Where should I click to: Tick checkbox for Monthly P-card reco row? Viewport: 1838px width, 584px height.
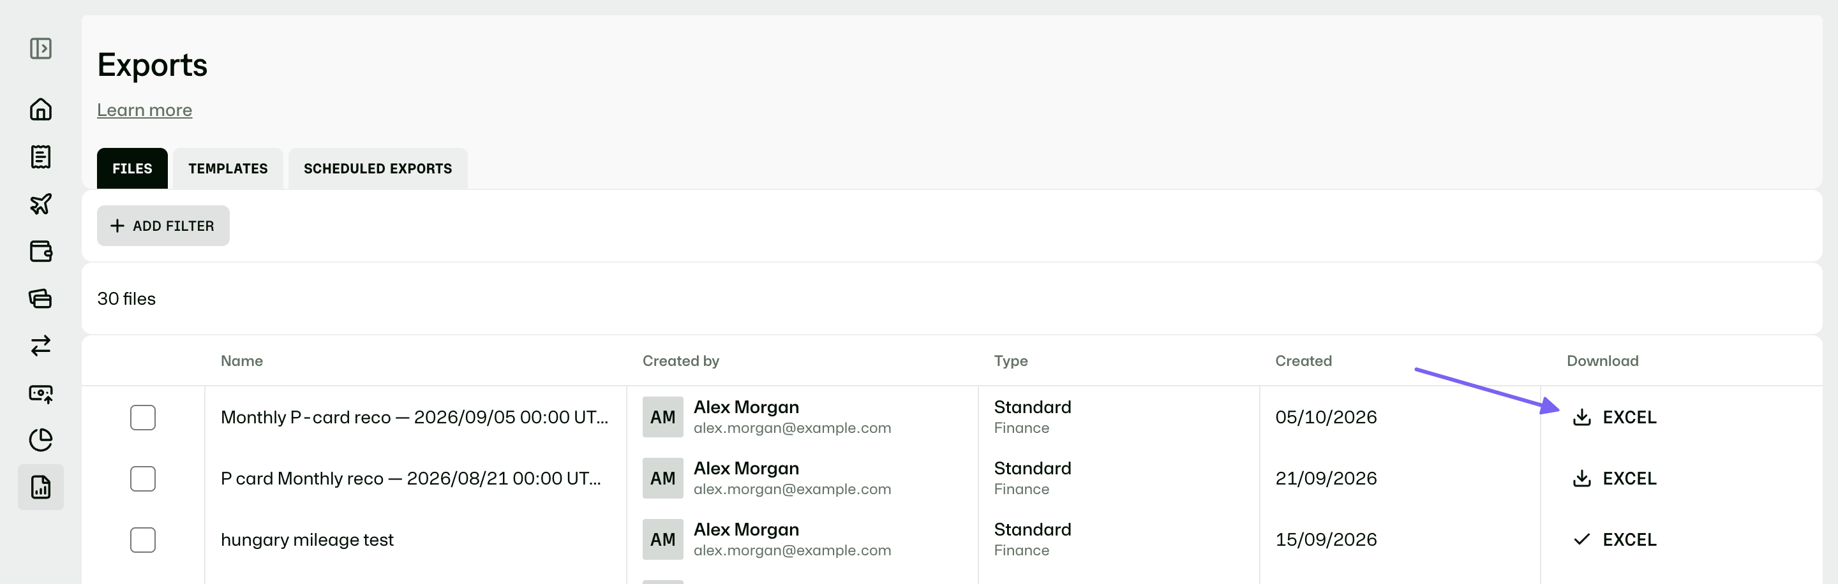click(143, 417)
